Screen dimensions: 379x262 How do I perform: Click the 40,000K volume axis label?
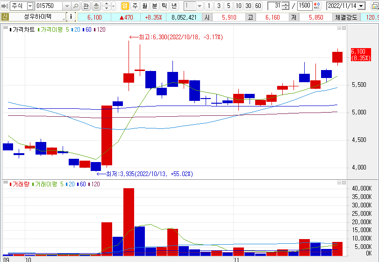click(362, 189)
